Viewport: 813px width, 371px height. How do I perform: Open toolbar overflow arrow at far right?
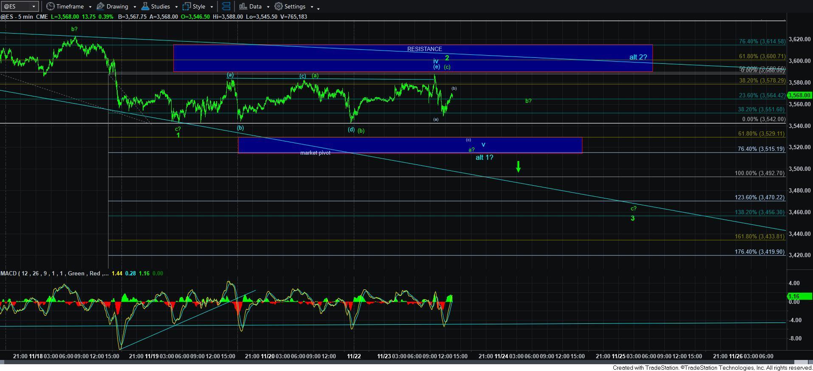point(319,8)
